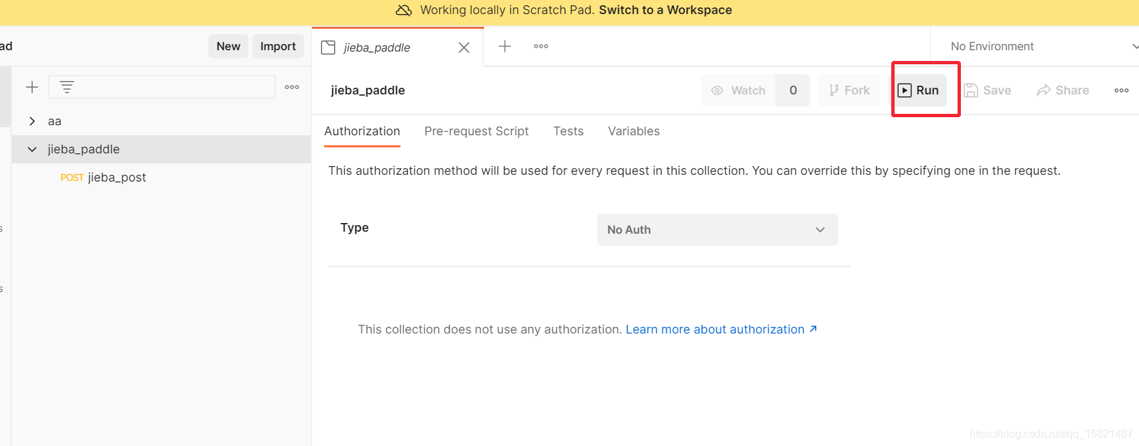The height and width of the screenshot is (446, 1139).
Task: Open tab options ellipsis next to plus
Action: [541, 46]
